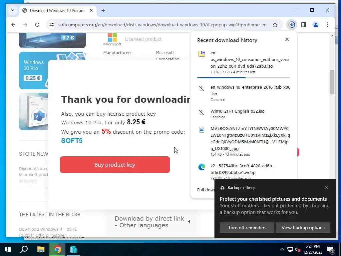Click the scrollbar up arrow
This screenshot has height=256, width=341.
332,36
